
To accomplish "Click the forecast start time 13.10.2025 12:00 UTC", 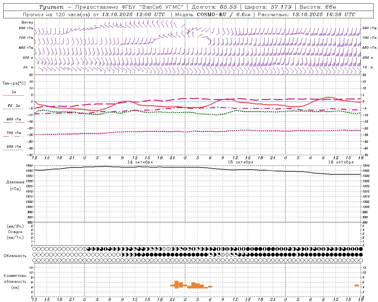I will tap(133, 14).
